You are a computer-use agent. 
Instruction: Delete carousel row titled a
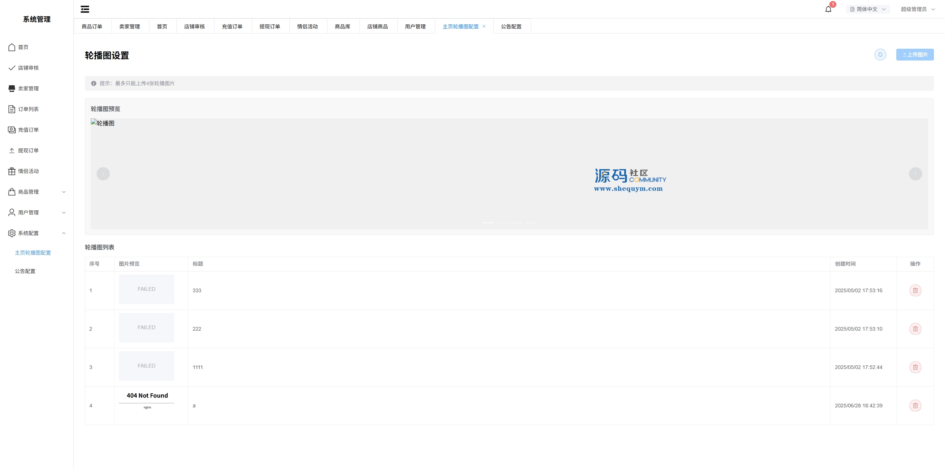click(x=915, y=406)
